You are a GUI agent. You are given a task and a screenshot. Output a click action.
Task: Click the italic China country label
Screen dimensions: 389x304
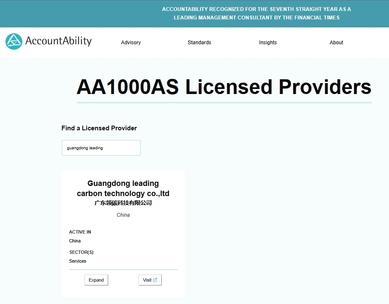pyautogui.click(x=123, y=215)
